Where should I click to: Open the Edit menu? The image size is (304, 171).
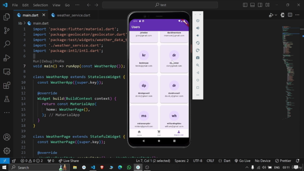(25, 5)
